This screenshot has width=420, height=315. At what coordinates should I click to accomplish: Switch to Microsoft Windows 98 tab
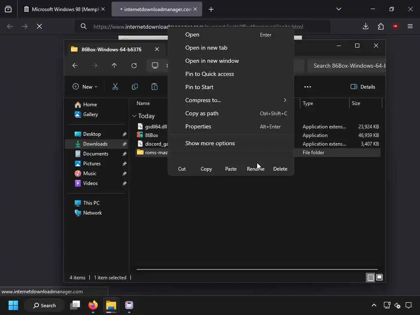coord(64,9)
